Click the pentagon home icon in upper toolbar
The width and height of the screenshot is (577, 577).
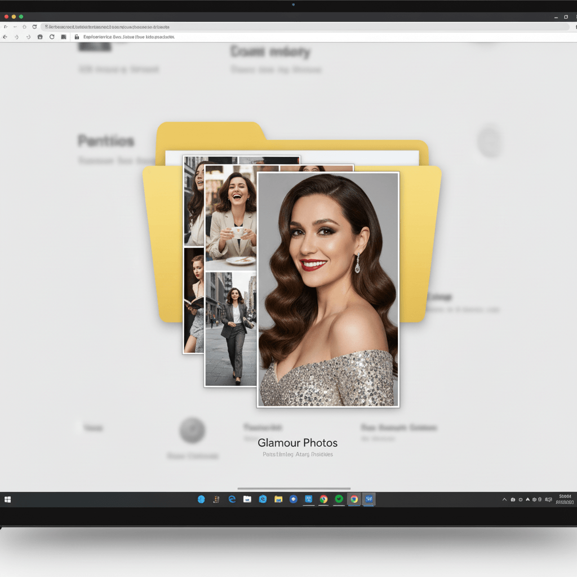coord(25,27)
